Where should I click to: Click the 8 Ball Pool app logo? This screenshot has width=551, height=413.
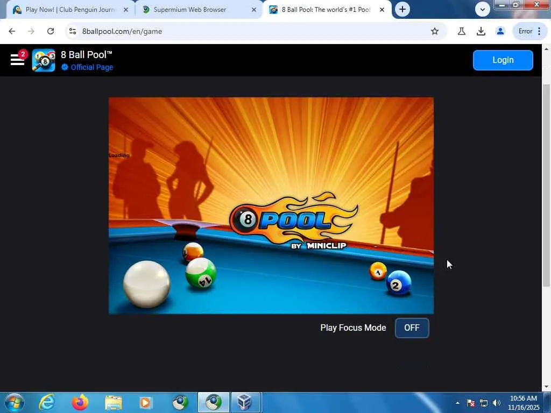tap(44, 60)
